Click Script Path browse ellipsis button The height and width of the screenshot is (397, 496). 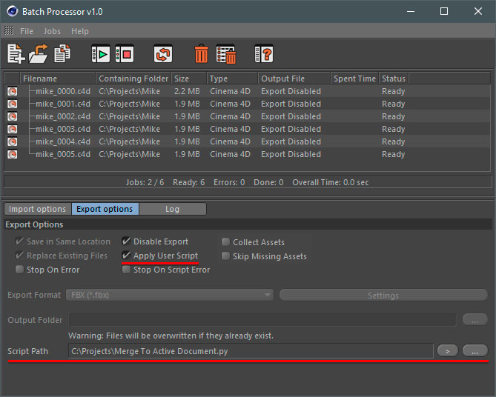point(474,350)
